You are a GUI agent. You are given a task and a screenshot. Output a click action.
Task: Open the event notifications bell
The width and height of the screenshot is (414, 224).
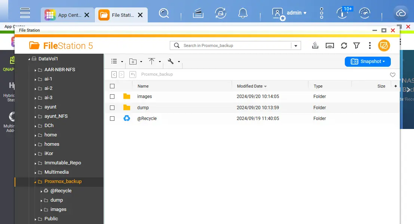(243, 13)
